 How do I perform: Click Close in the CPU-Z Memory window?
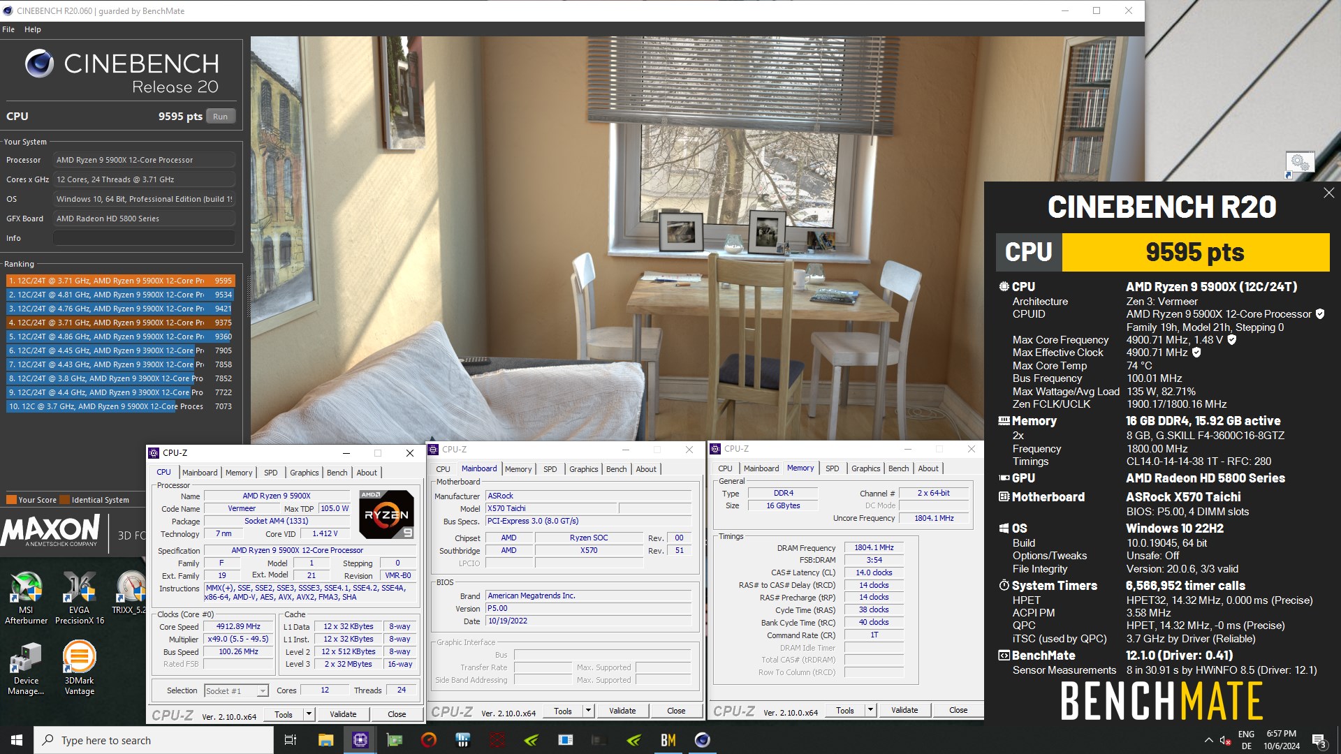tap(958, 710)
